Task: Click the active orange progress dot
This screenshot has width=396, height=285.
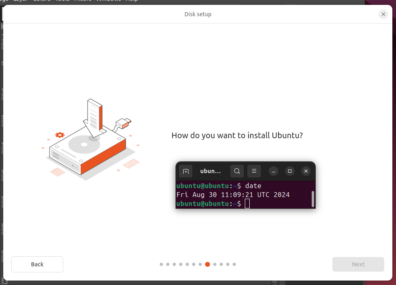Action: click(x=208, y=264)
